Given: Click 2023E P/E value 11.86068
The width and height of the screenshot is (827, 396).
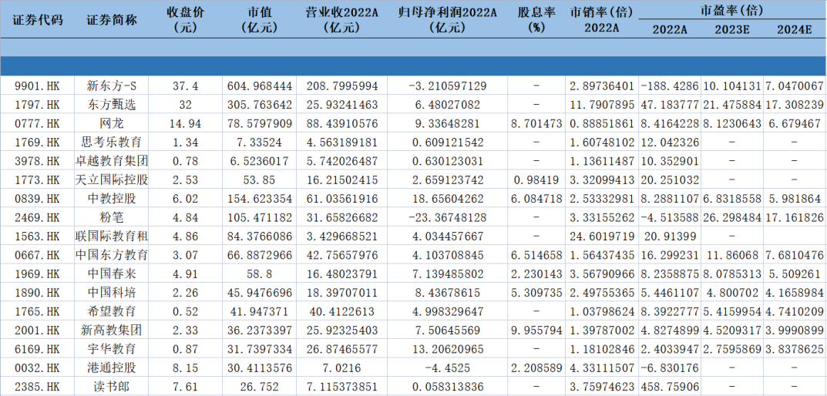Looking at the screenshot, I should pyautogui.click(x=731, y=255).
